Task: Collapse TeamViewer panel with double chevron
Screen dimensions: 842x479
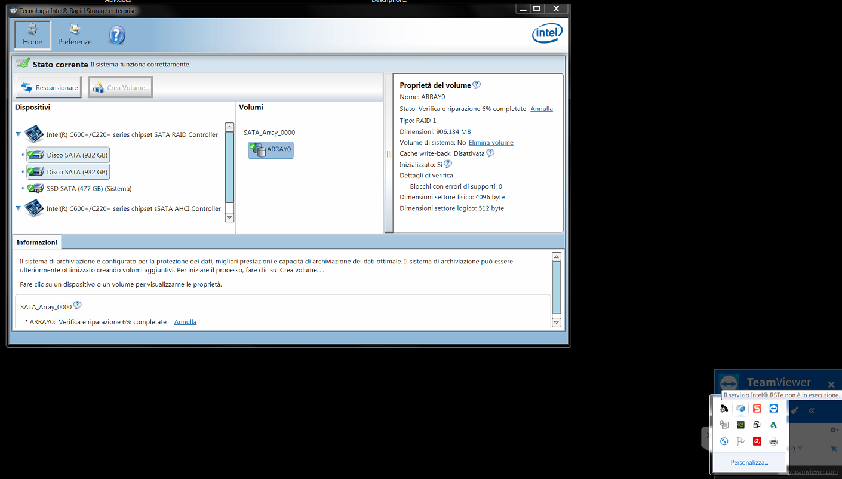Action: (x=811, y=410)
